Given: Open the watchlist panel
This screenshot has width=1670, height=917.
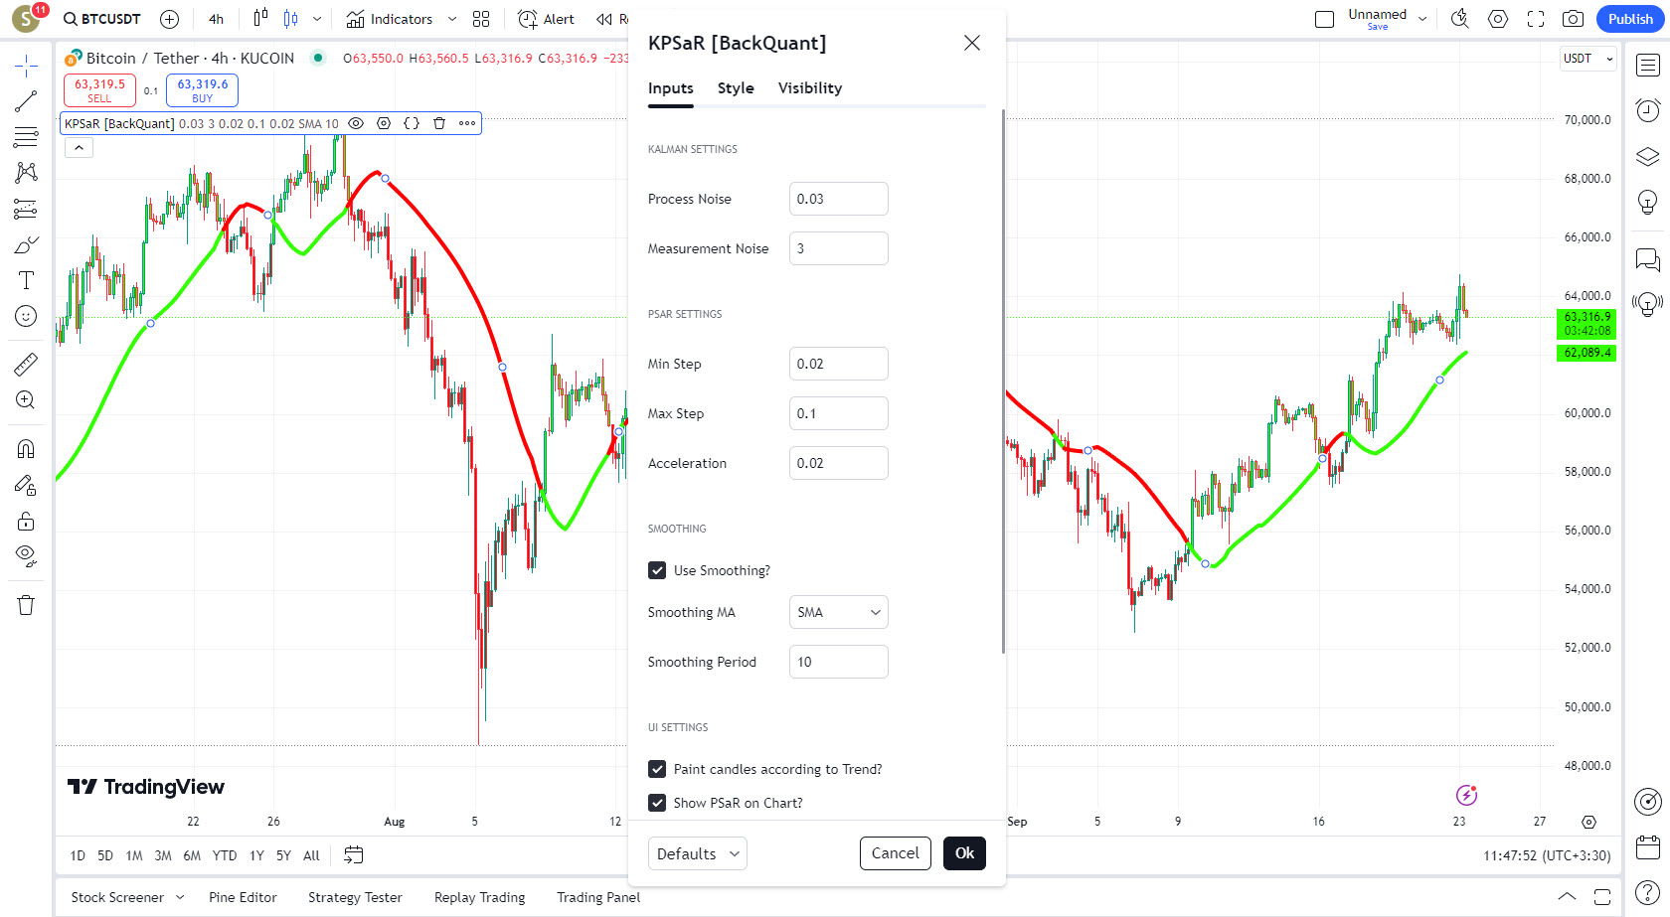Looking at the screenshot, I should (x=1648, y=66).
